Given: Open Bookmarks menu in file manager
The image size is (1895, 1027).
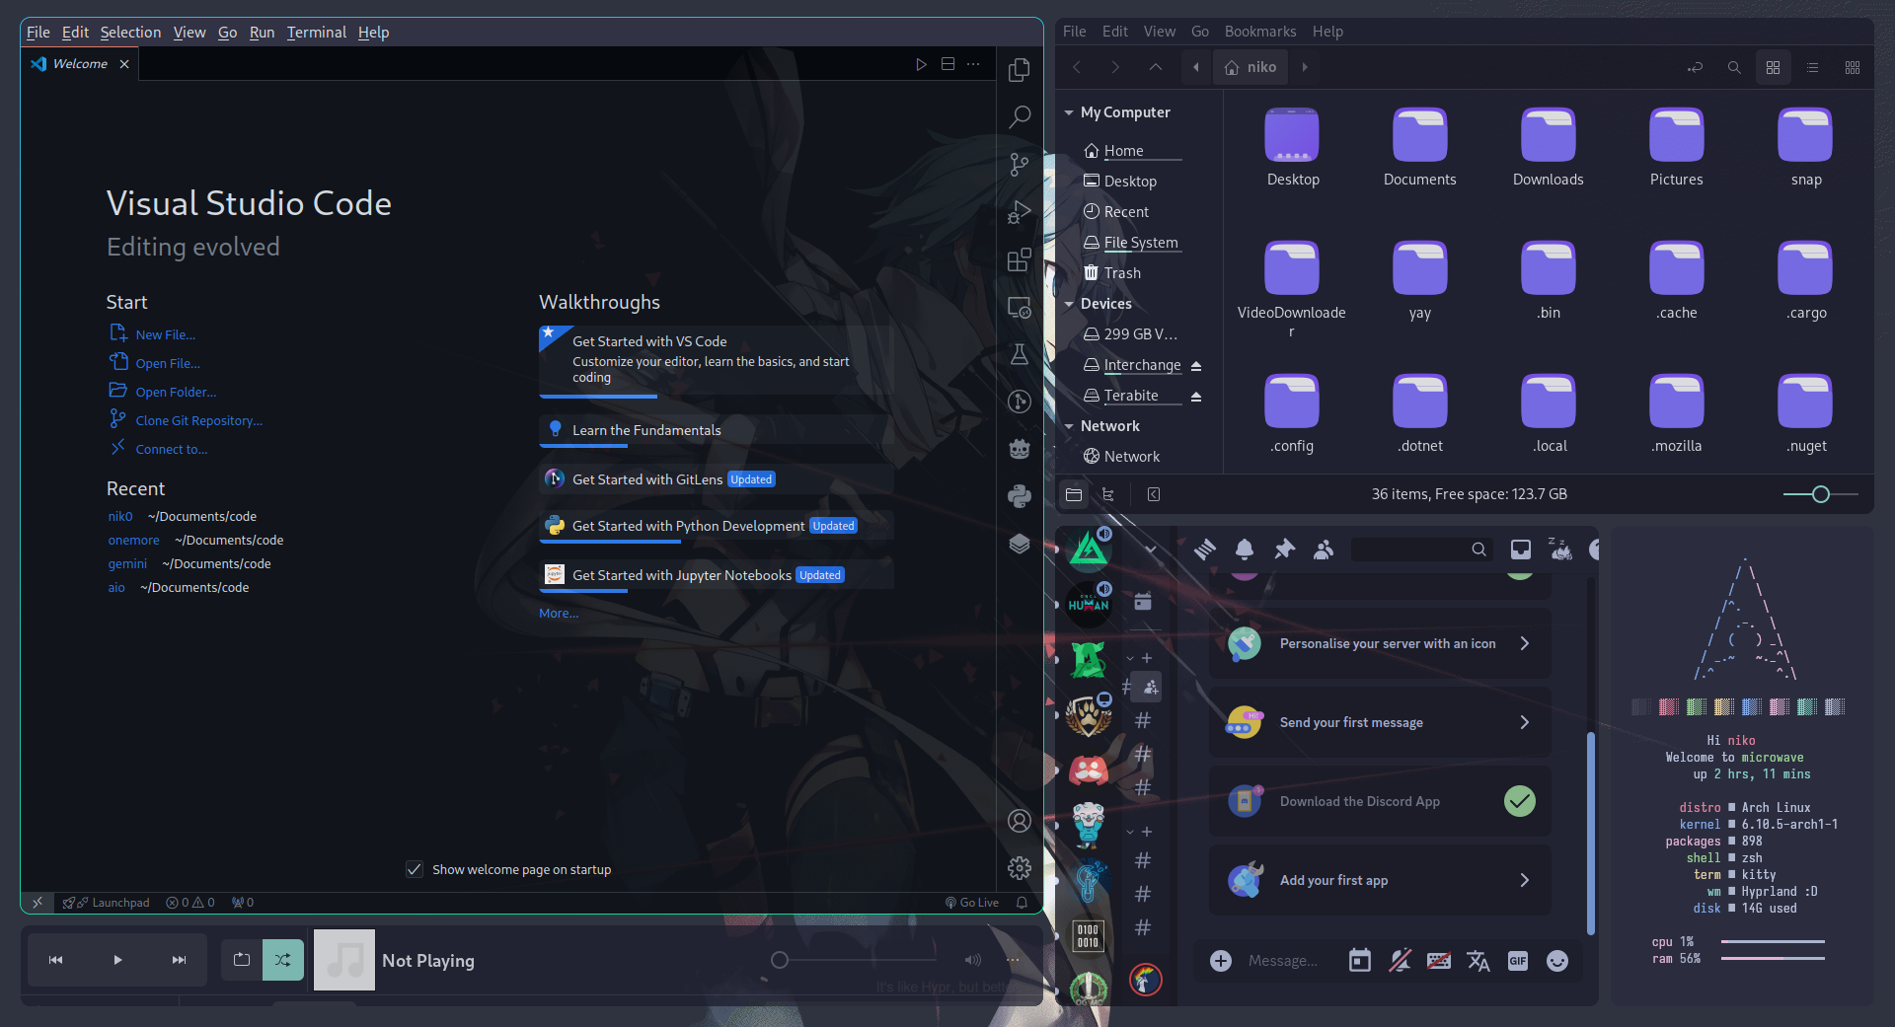Looking at the screenshot, I should click(1260, 32).
